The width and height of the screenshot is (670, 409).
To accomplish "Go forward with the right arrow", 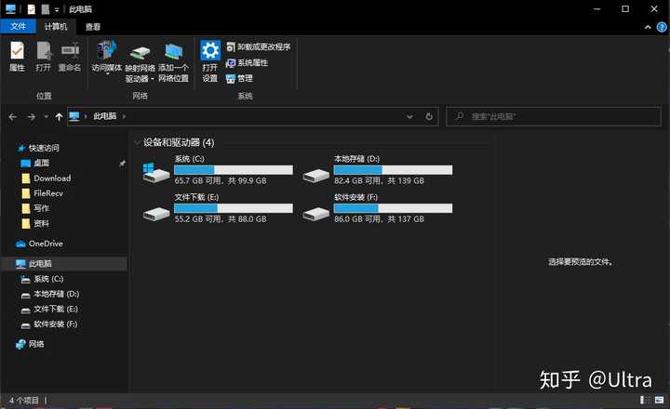I will 32,116.
